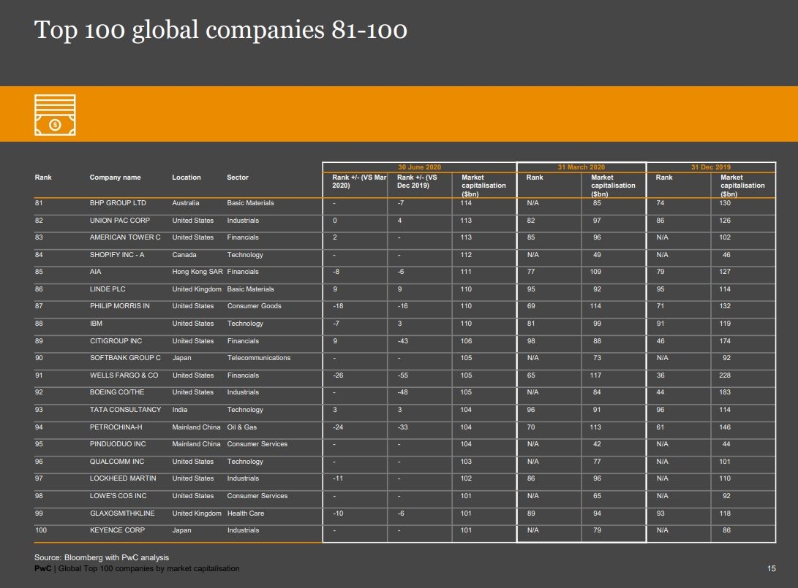Click 'Source: Bloomberg with PwC analysis' text

(102, 557)
